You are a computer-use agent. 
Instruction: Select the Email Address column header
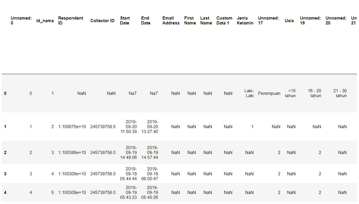click(171, 20)
